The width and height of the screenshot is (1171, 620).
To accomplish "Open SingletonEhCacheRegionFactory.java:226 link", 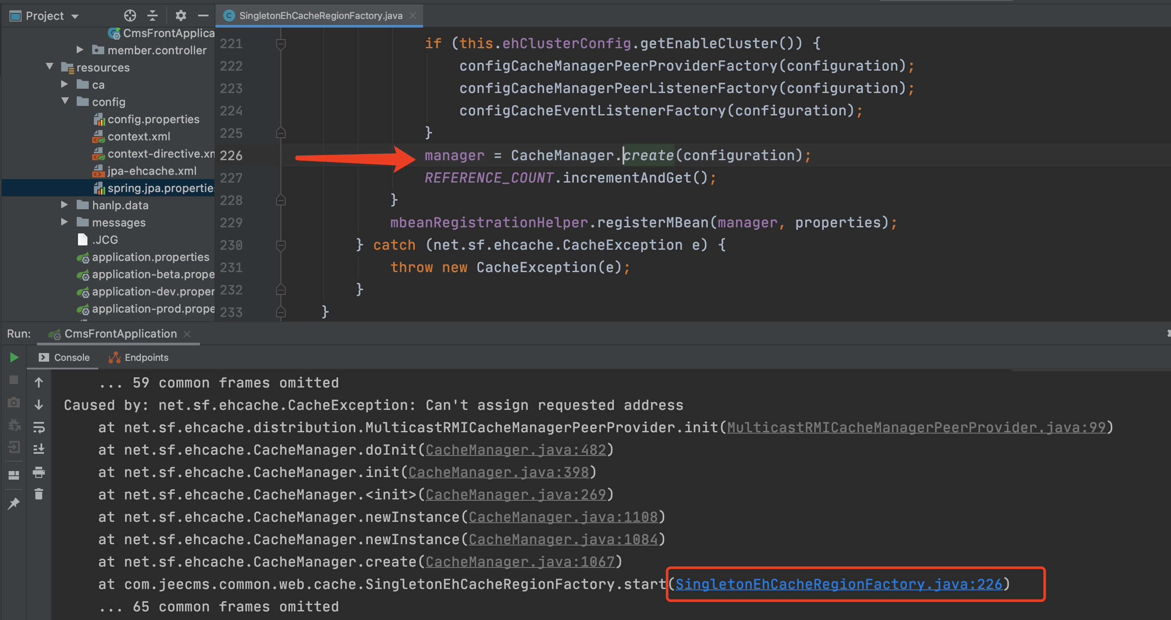I will 838,584.
